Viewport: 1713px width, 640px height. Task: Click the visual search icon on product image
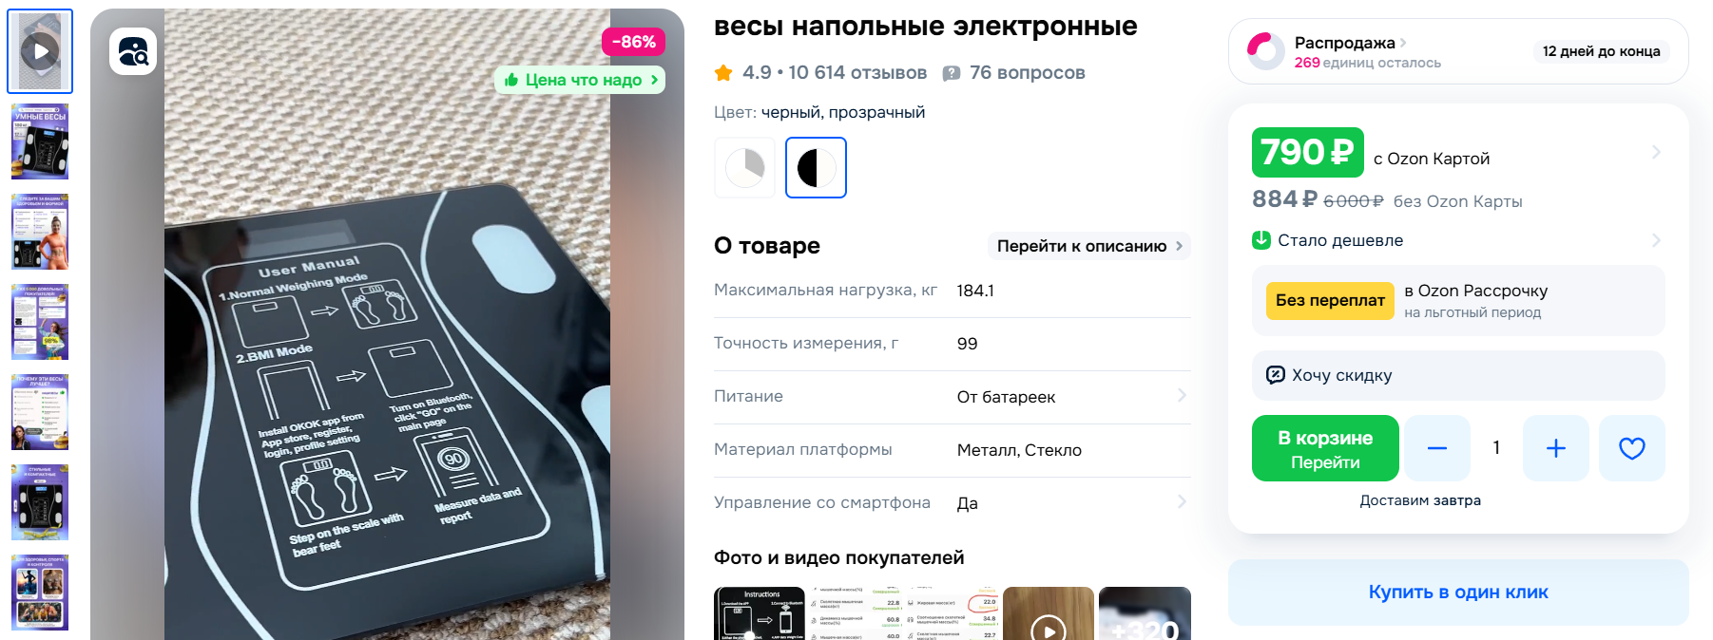(x=133, y=51)
